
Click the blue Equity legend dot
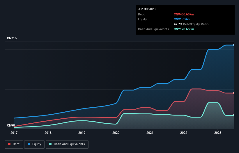point(29,144)
